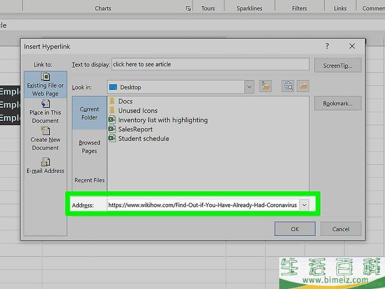Image resolution: width=385 pixels, height=289 pixels.
Task: Click the Browse for File icon
Action: click(x=303, y=86)
